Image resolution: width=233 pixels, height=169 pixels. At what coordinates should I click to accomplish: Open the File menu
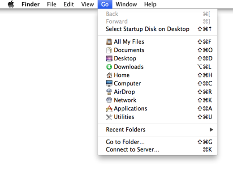(x=52, y=4)
